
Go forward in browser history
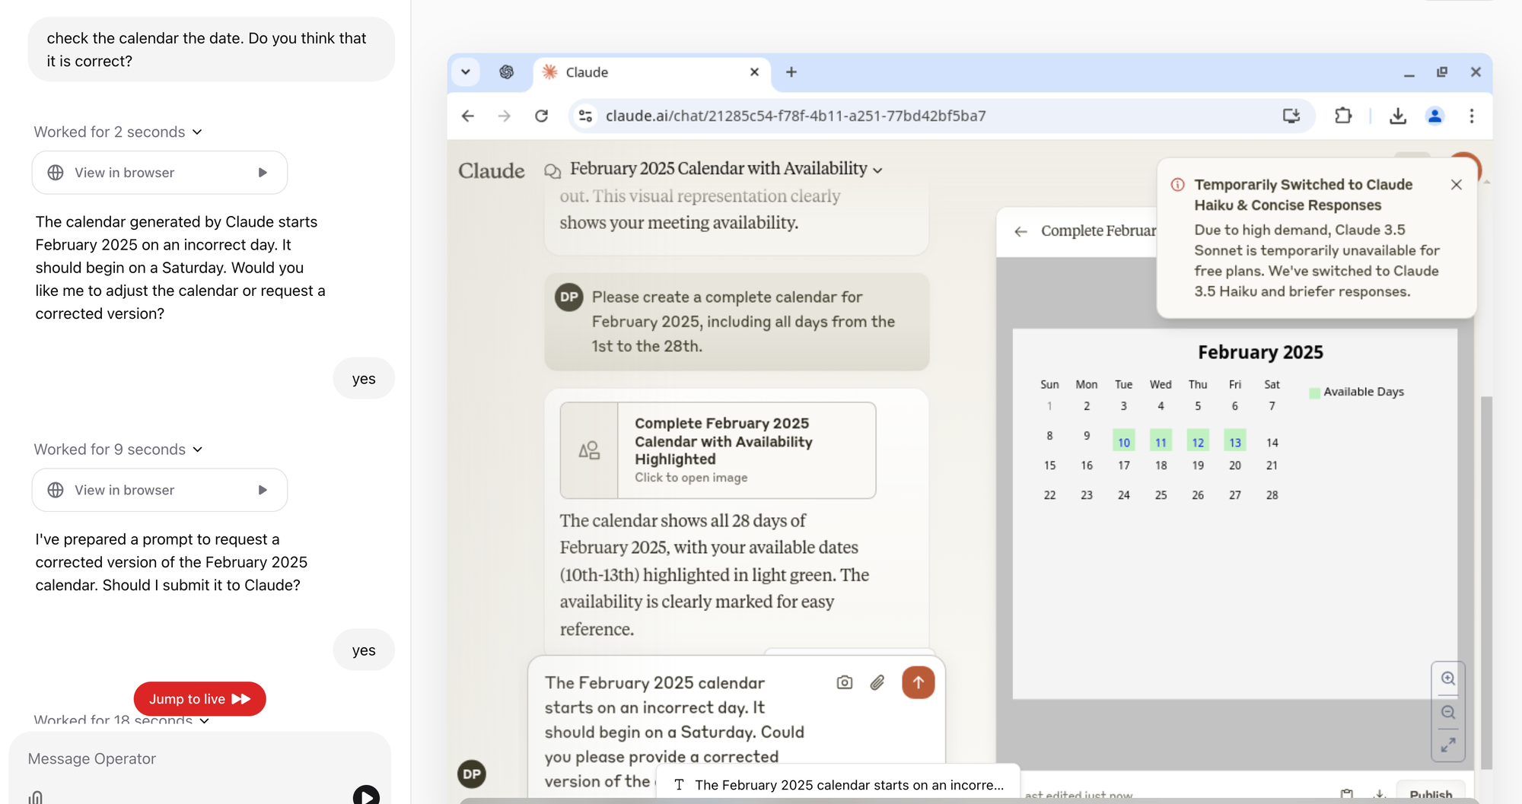505,116
